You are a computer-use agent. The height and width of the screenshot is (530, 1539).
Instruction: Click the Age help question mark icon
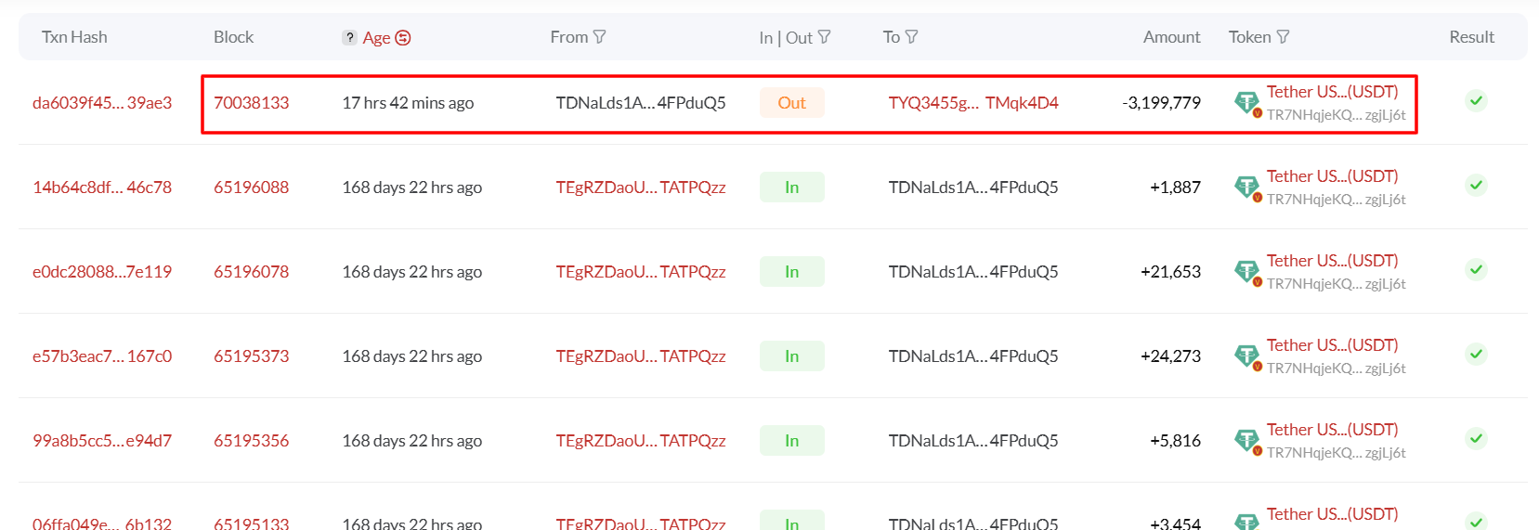[349, 37]
